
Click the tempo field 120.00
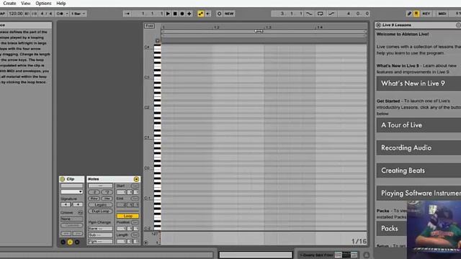(16, 14)
